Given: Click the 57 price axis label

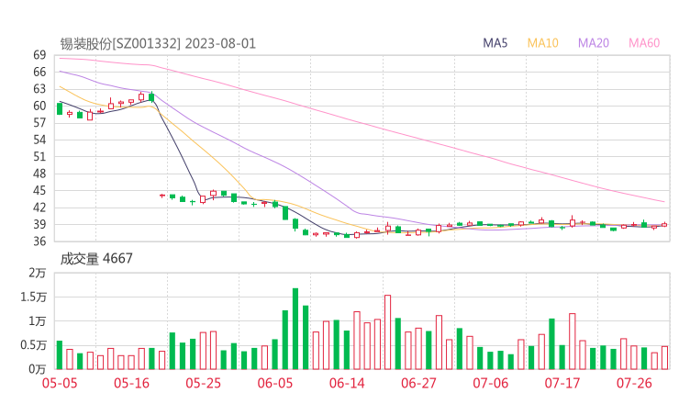Looking at the screenshot, I should coord(39,123).
